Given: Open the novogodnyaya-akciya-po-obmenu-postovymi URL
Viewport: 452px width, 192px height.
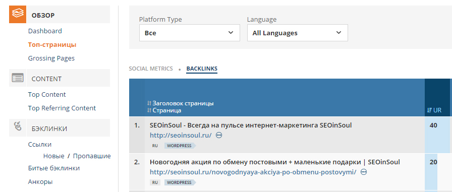Looking at the screenshot, I should (x=253, y=172).
